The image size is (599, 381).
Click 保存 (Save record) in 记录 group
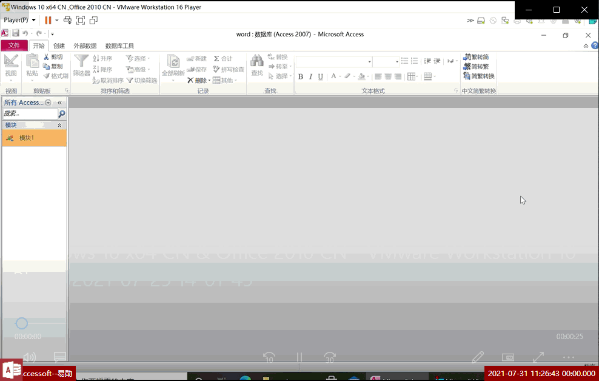[x=197, y=69]
